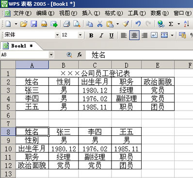The width and height of the screenshot is (193, 178).
Task: Open the 格式(O) menu
Action: pyautogui.click(x=114, y=13)
